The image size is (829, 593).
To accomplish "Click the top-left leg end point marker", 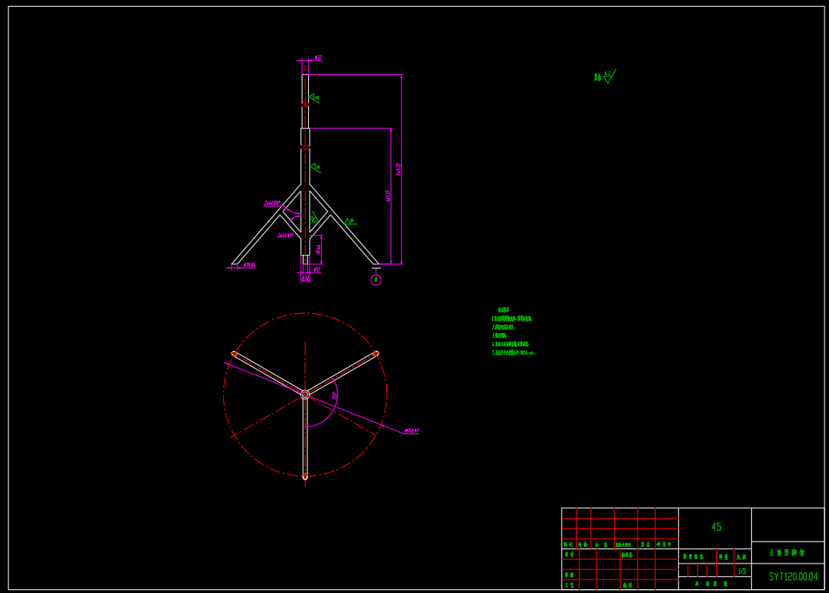I will tap(234, 353).
